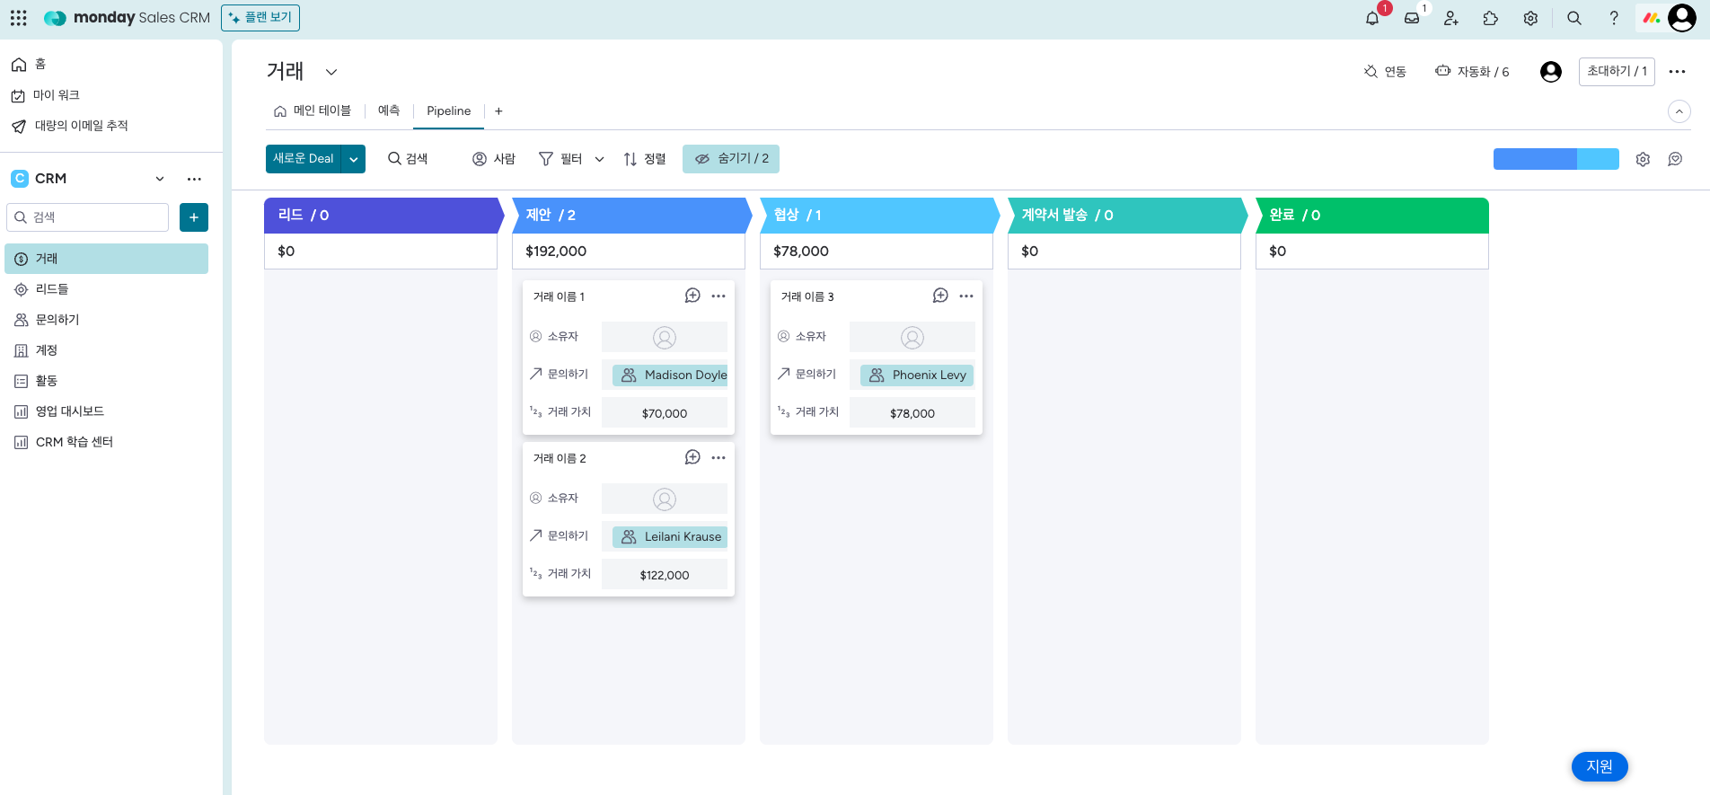The image size is (1710, 795).
Task: Open the notifications bell
Action: (1371, 18)
